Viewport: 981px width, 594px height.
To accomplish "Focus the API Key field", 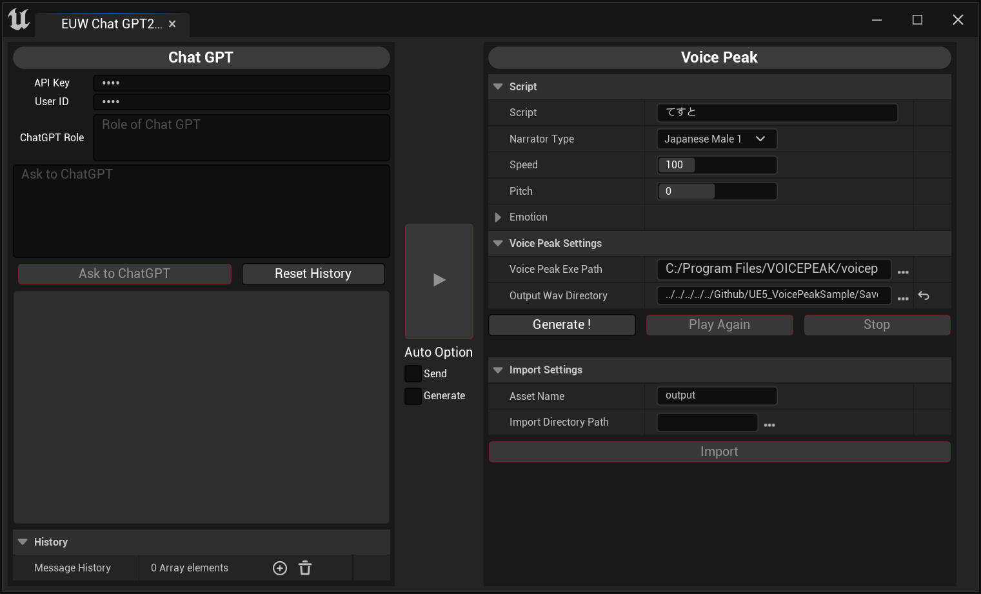I will click(241, 83).
